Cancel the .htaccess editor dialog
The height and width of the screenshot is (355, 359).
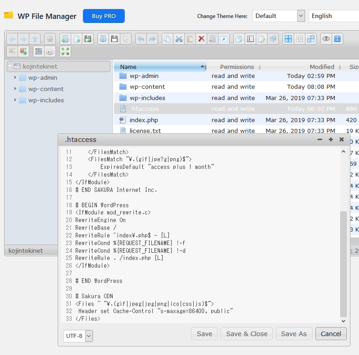click(331, 334)
